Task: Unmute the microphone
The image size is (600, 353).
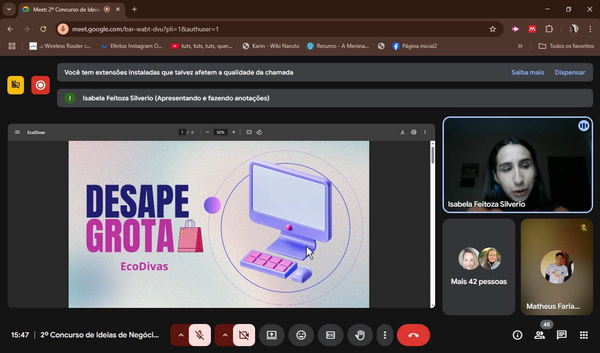Action: click(x=199, y=335)
